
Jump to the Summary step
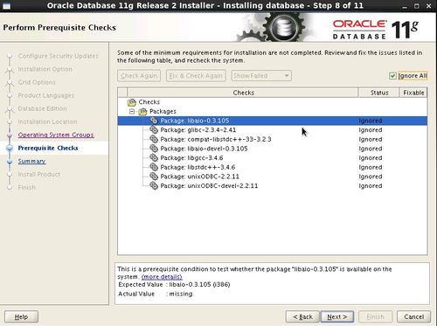tap(31, 161)
